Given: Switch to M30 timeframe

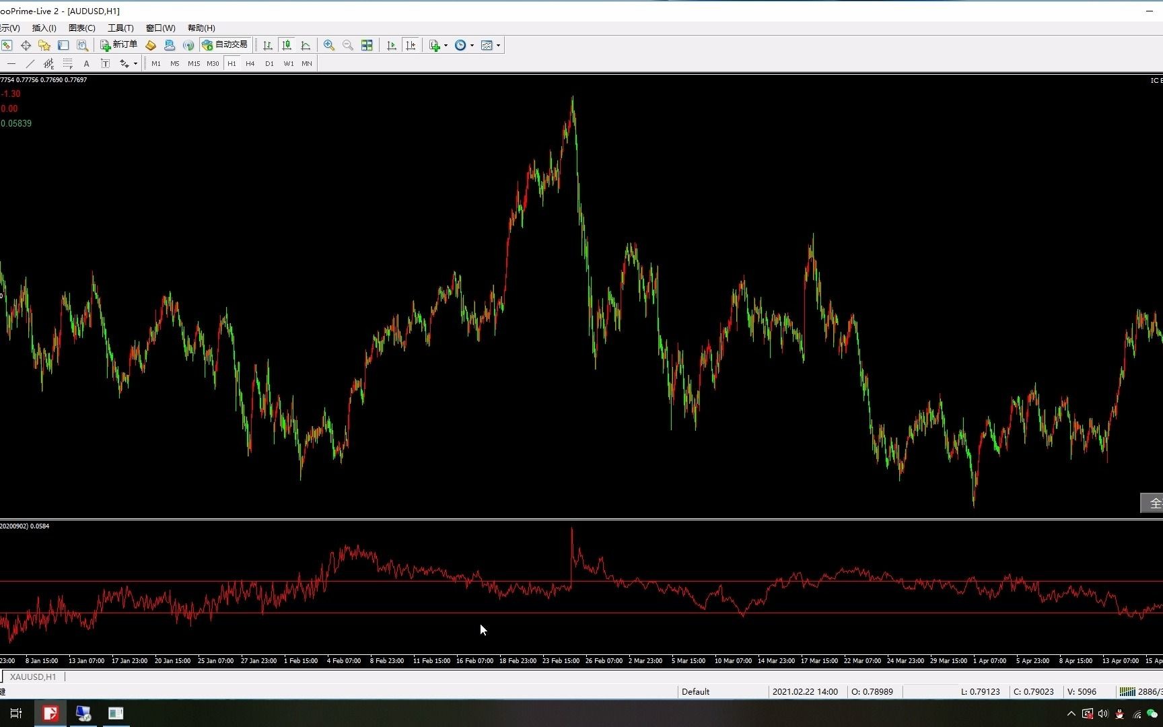Looking at the screenshot, I should point(213,63).
